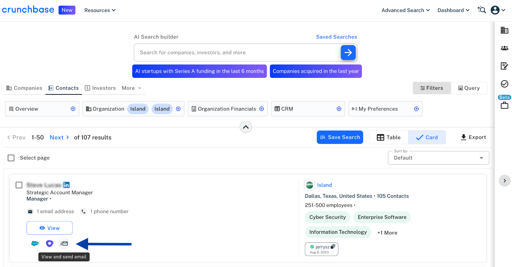The width and height of the screenshot is (512, 267).
Task: Collapse the filter panel with up chevron
Action: [x=246, y=127]
